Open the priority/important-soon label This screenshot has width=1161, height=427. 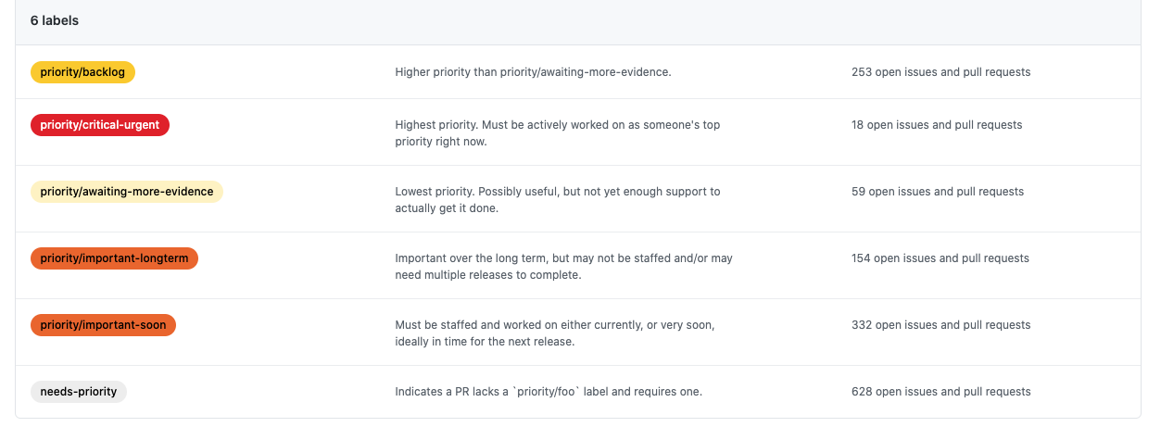click(103, 325)
